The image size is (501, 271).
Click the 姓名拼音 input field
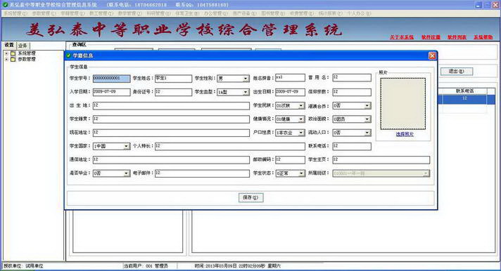point(290,77)
